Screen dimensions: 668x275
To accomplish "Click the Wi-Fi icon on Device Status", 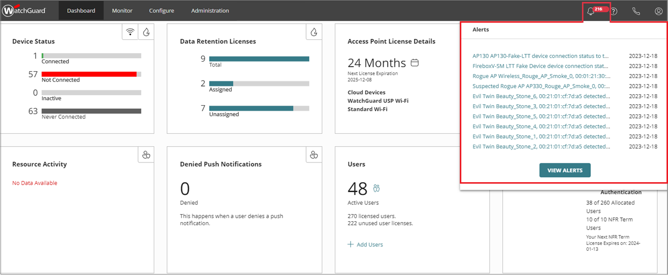I will (130, 32).
